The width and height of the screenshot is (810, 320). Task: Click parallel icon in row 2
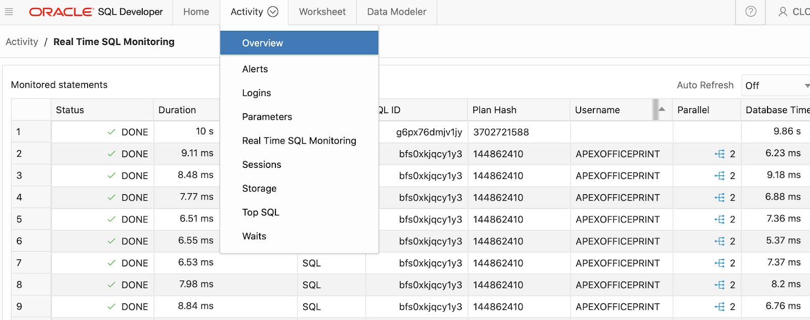tap(719, 154)
